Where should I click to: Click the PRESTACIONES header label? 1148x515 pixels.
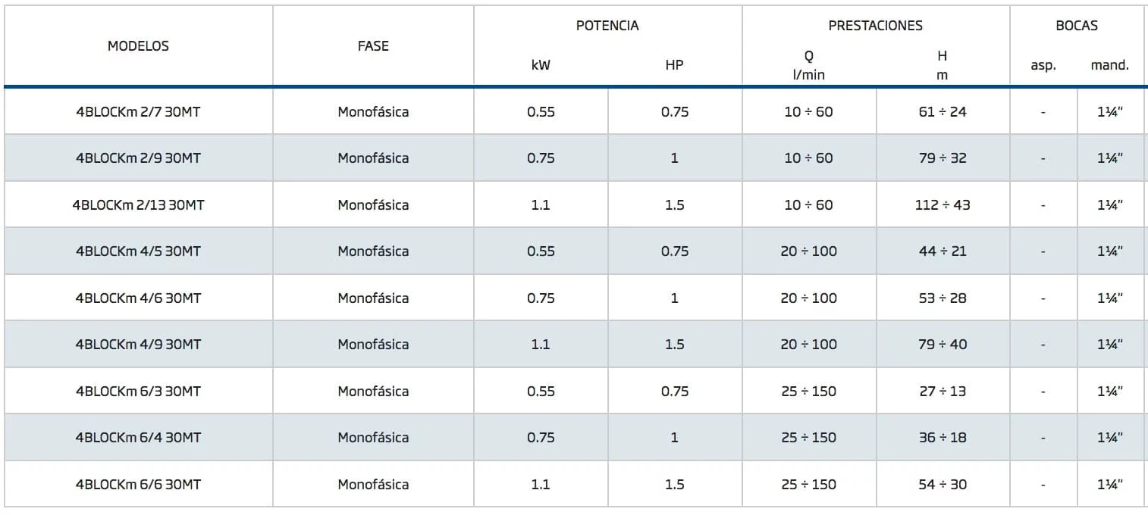pos(875,26)
